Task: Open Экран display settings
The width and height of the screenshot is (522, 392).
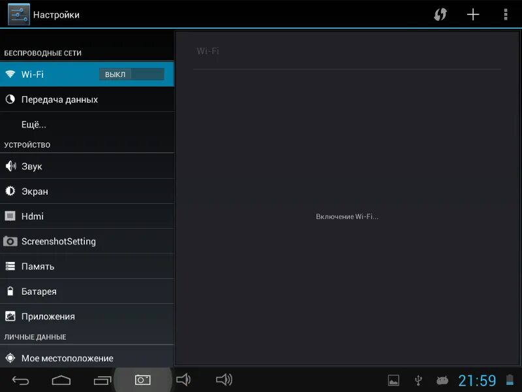Action: tap(87, 191)
